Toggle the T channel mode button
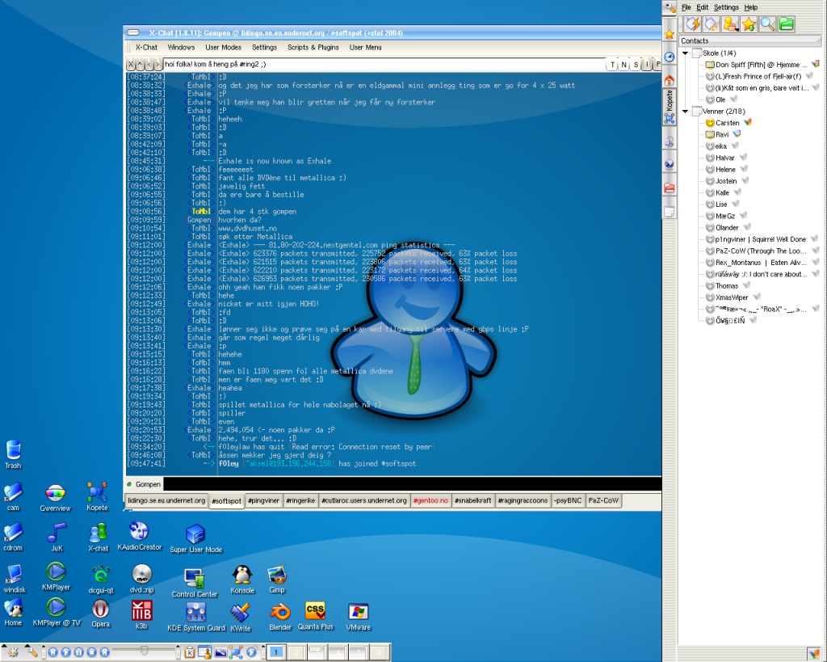The image size is (827, 662). pyautogui.click(x=612, y=65)
